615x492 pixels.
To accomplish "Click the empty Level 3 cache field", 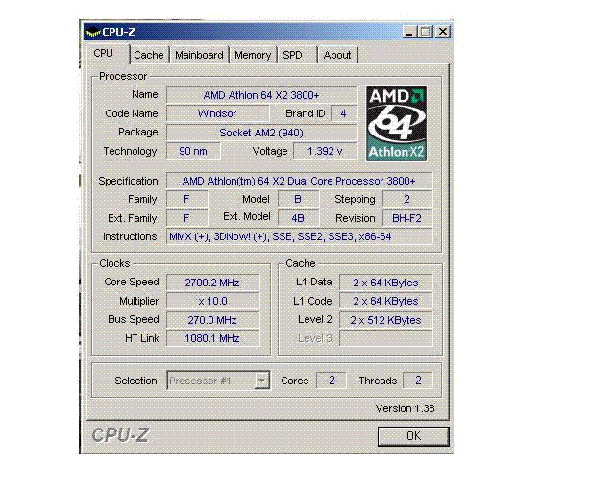I will click(386, 338).
